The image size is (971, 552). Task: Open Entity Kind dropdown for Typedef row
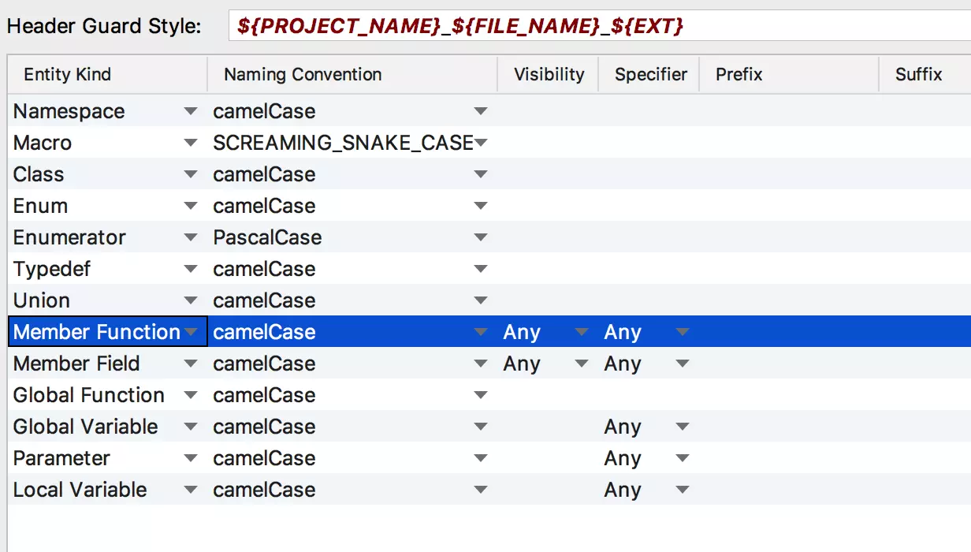(x=190, y=269)
